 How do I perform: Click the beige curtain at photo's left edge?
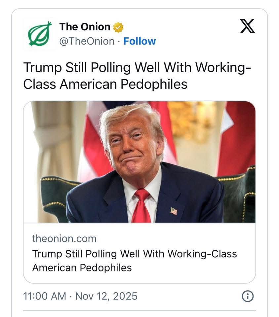[50, 139]
